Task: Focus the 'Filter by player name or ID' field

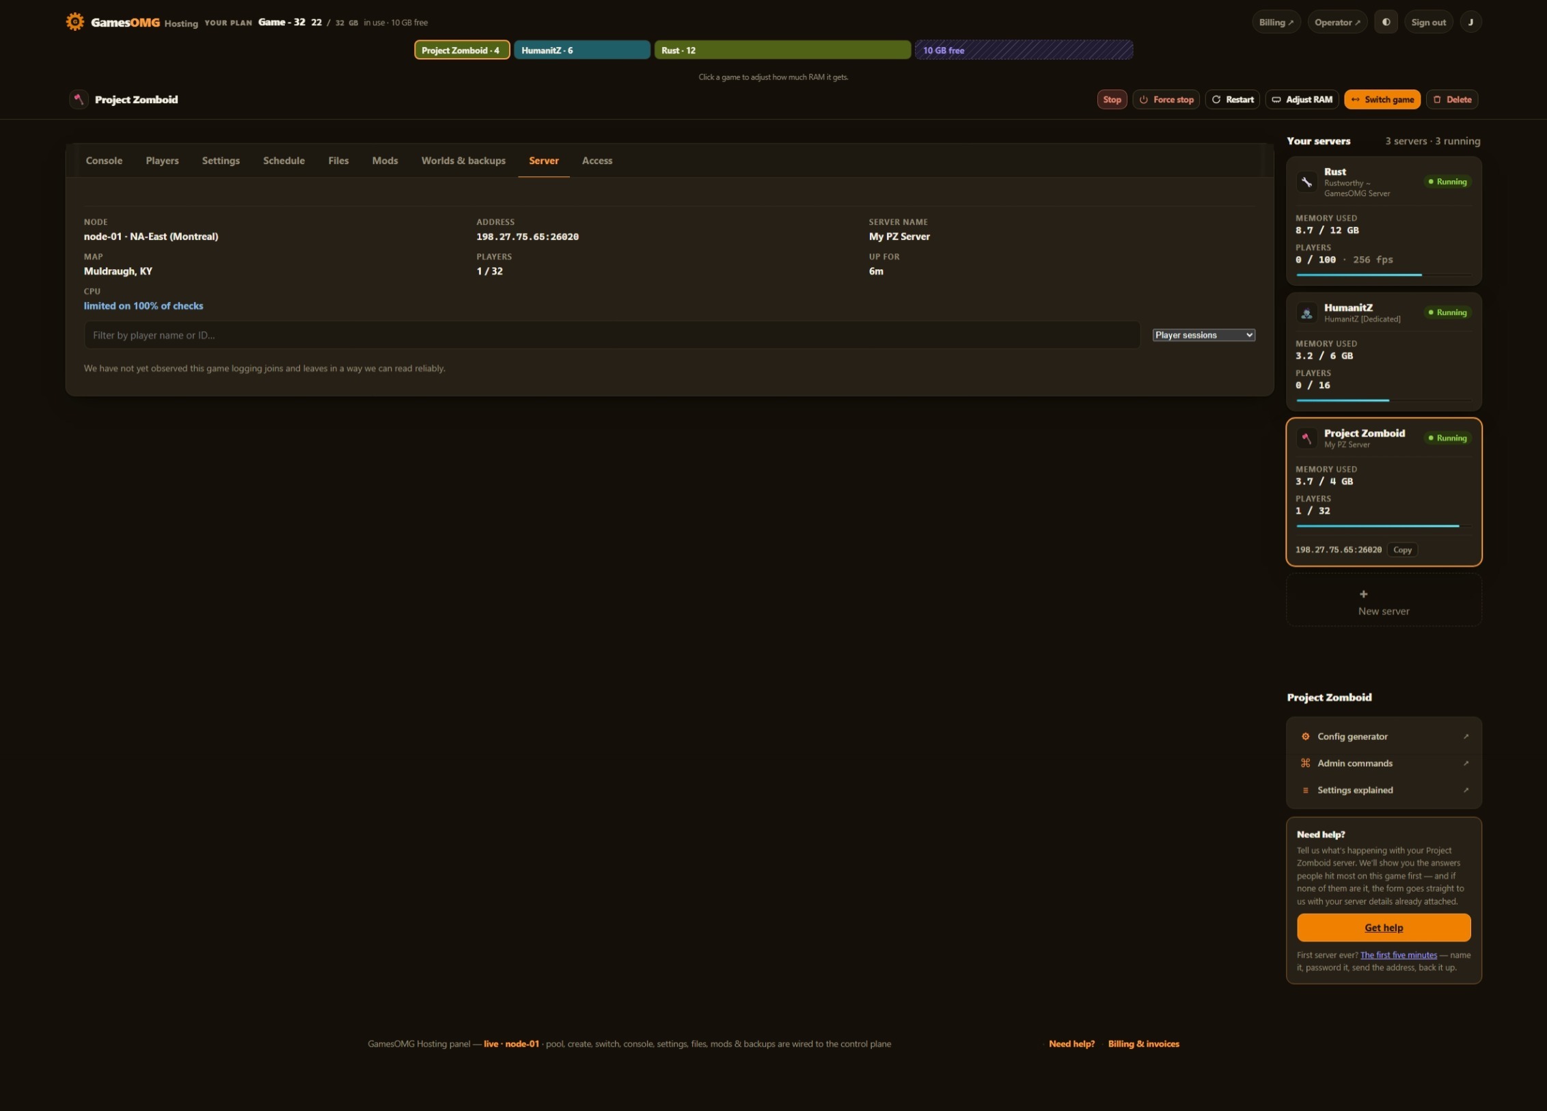Action: coord(612,335)
